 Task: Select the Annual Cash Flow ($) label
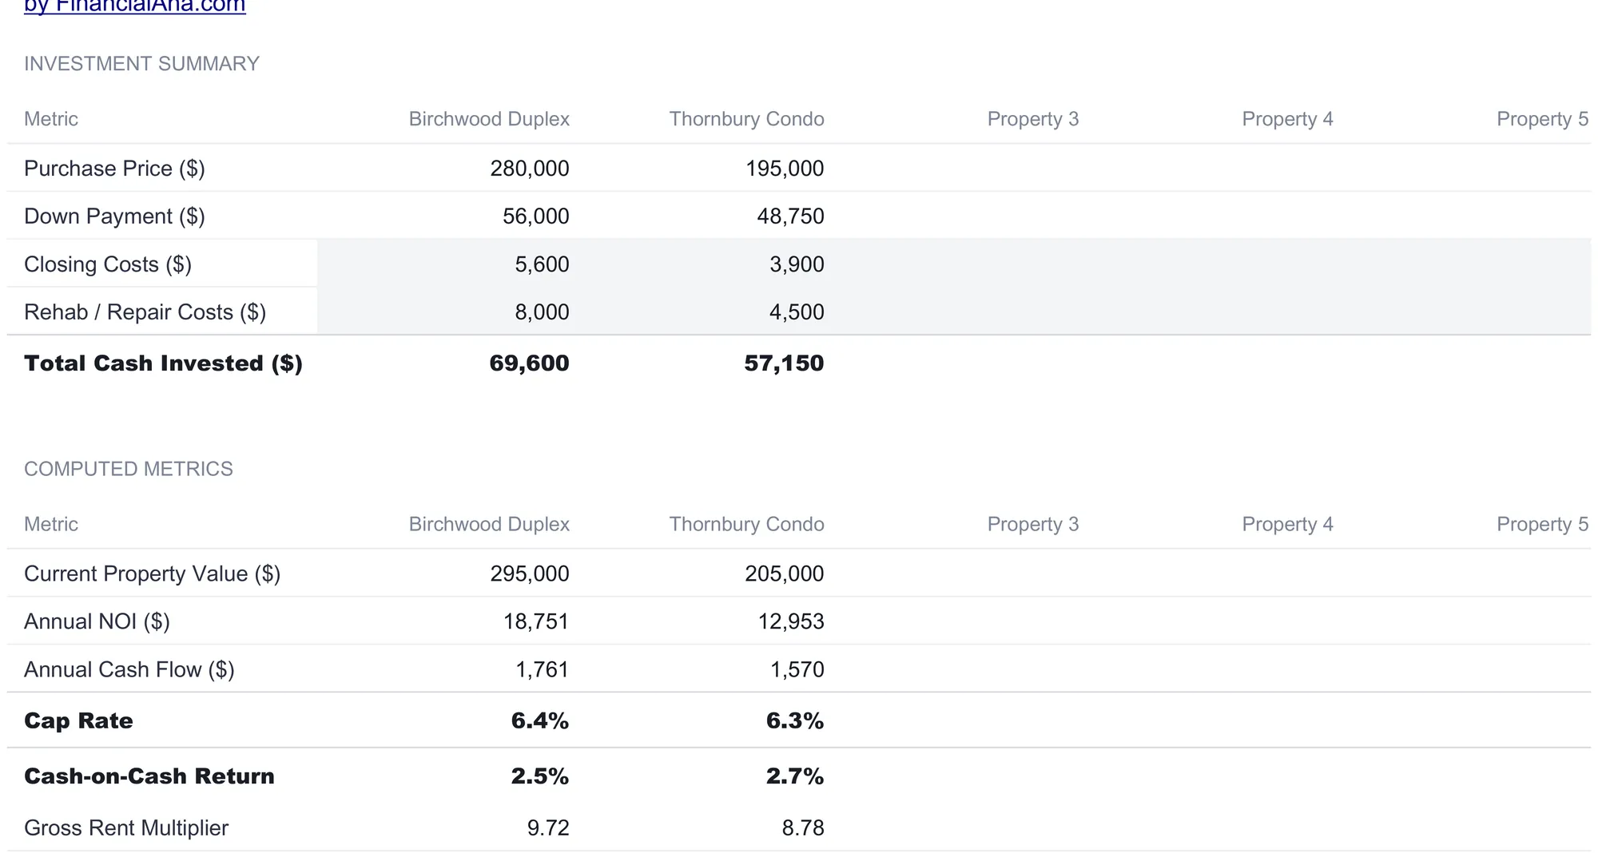pos(129,669)
